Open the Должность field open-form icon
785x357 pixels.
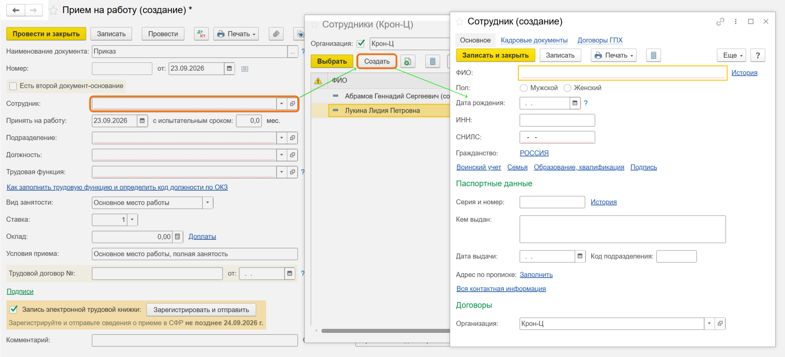292,155
